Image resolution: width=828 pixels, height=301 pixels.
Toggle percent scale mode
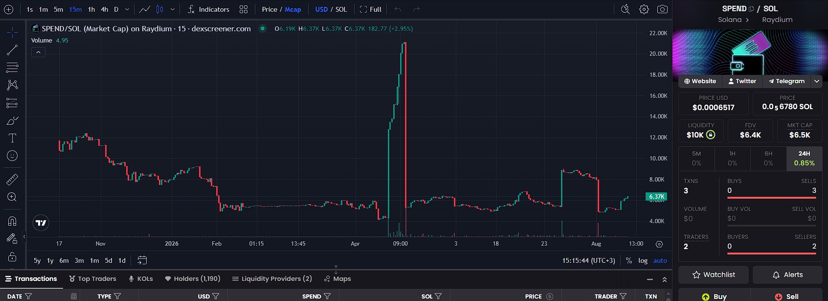[x=629, y=260]
